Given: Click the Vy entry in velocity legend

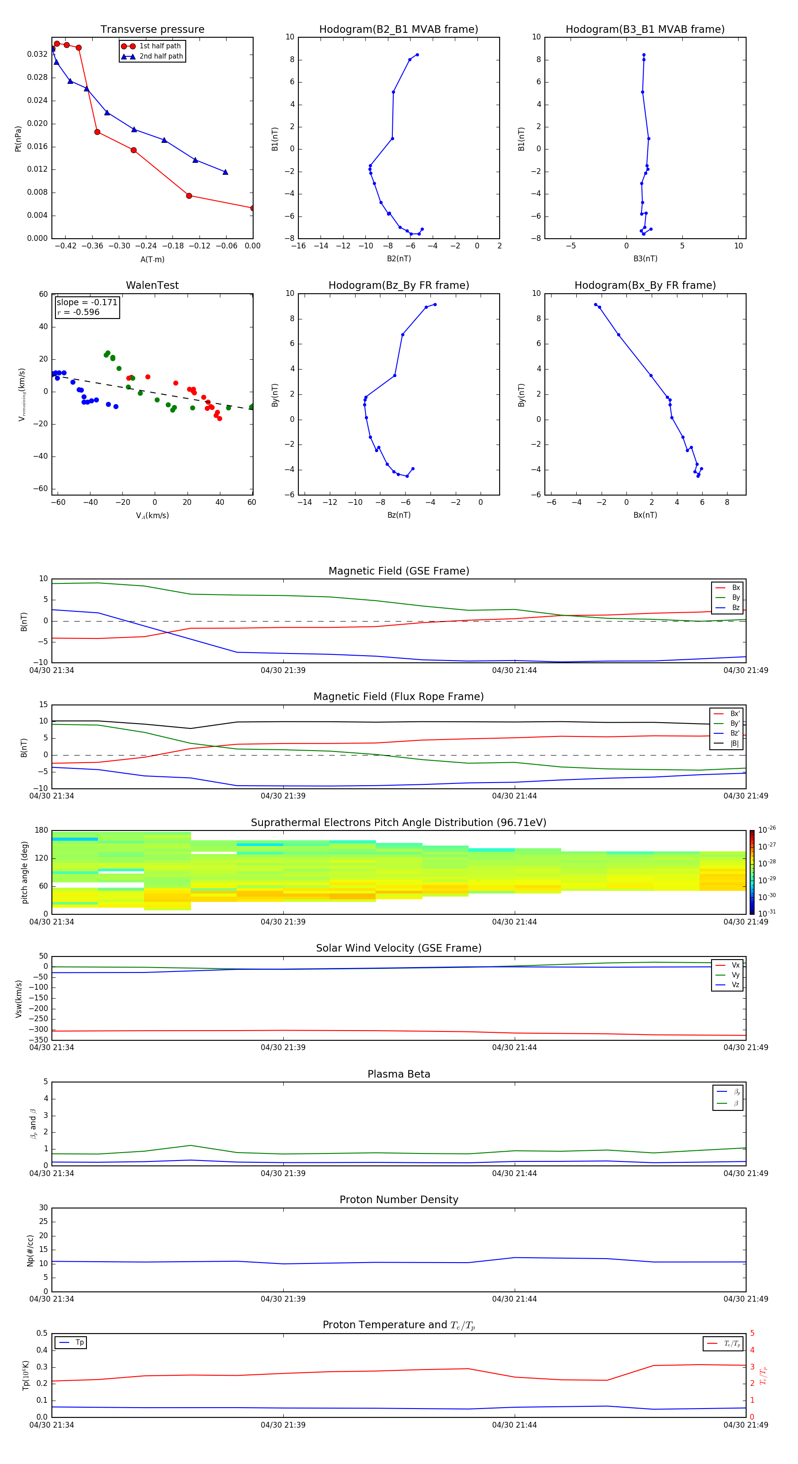Looking at the screenshot, I should pyautogui.click(x=728, y=975).
